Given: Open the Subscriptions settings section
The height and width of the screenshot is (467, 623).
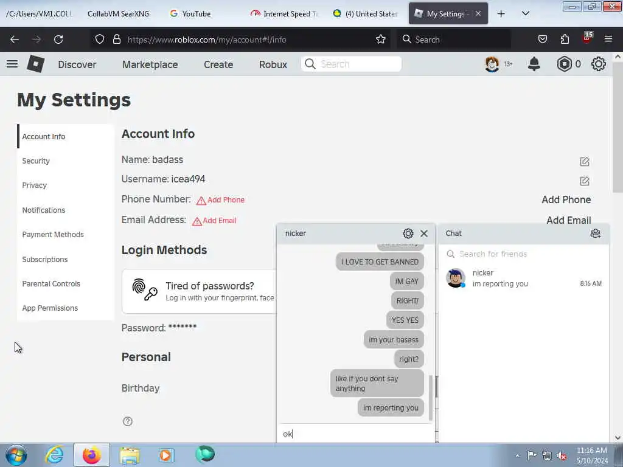Looking at the screenshot, I should tap(45, 259).
